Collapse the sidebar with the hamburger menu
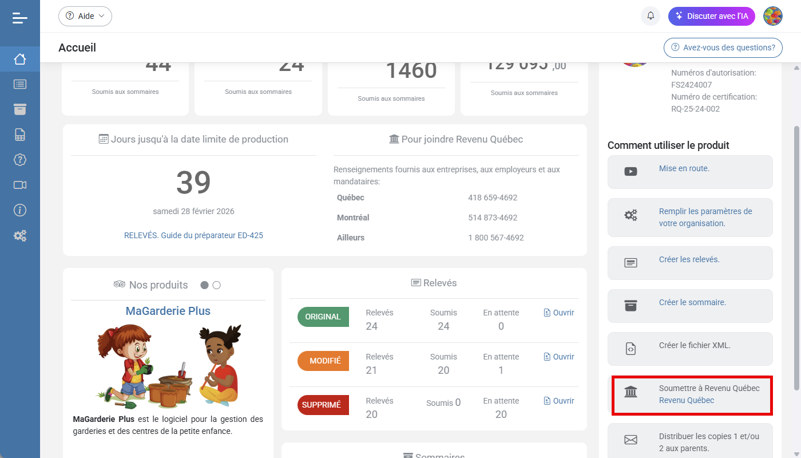801x458 pixels. pyautogui.click(x=19, y=17)
